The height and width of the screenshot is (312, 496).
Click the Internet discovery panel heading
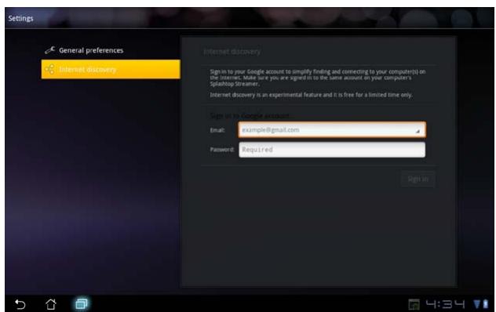click(232, 52)
